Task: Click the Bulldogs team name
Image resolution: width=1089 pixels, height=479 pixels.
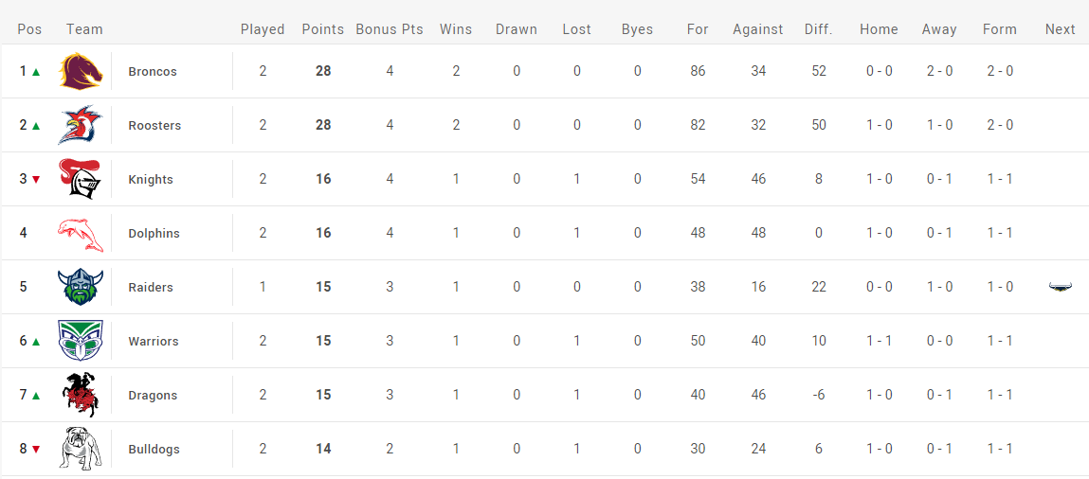Action: [154, 450]
